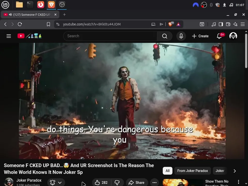Open YouTube notifications bell
Screen dimensions: 248x186
point(219,36)
